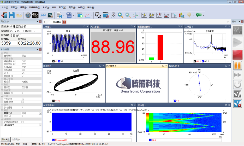The image size is (244, 146).
Task: Click the orange pause button
Action: point(237,66)
